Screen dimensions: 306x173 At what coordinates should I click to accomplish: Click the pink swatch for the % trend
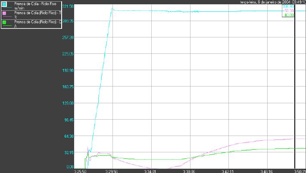pyautogui.click(x=4, y=13)
